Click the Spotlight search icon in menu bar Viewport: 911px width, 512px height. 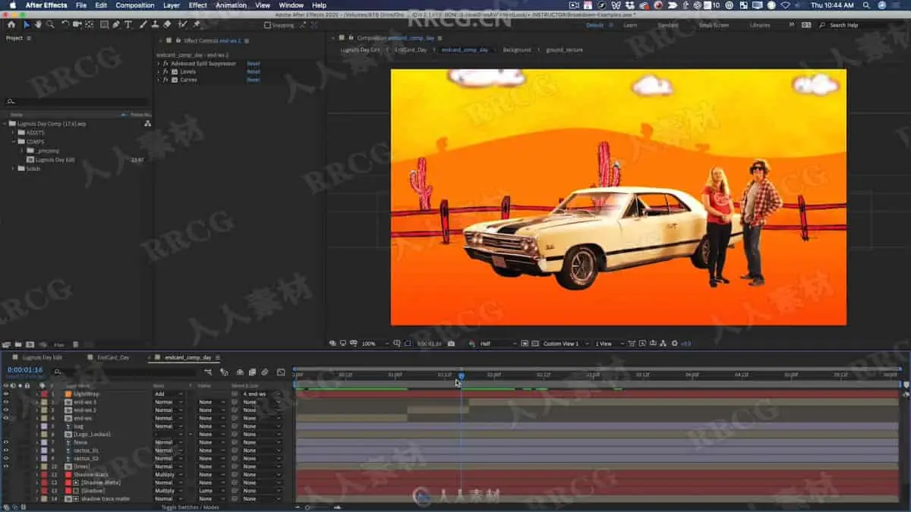(x=868, y=5)
